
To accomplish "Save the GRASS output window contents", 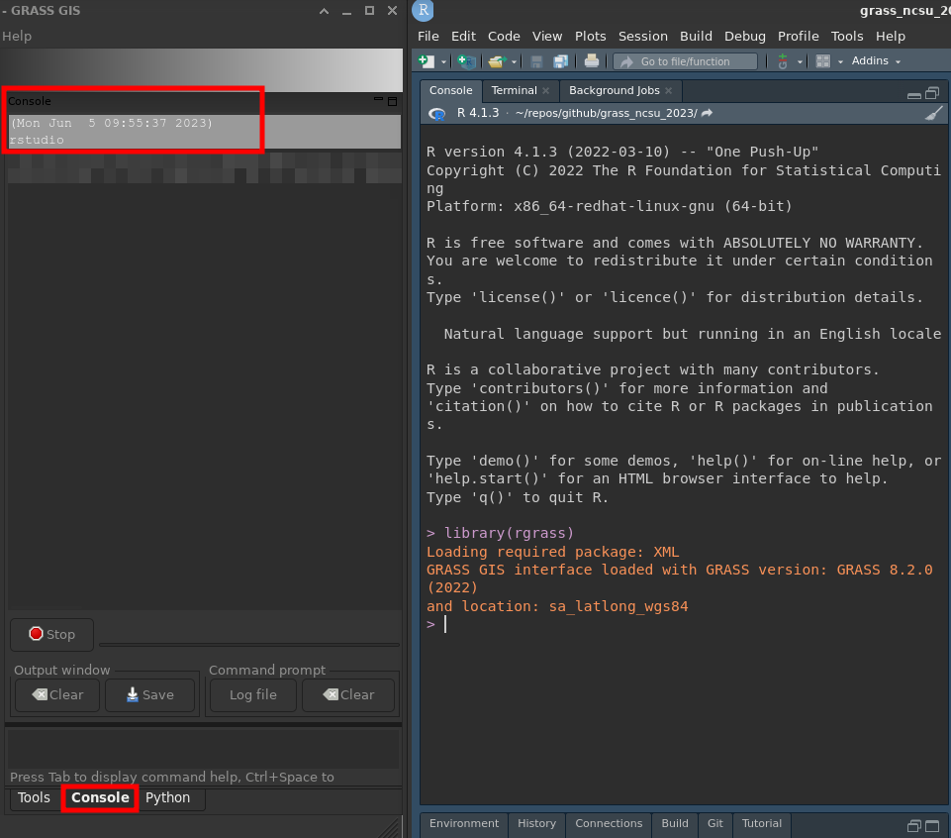I will pos(149,694).
